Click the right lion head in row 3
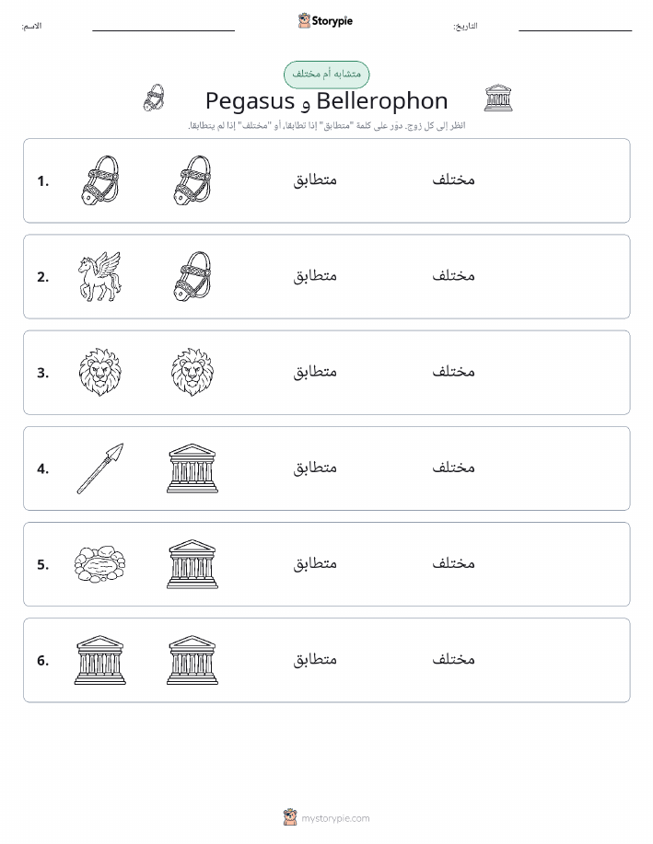The image size is (653, 844). pos(192,373)
